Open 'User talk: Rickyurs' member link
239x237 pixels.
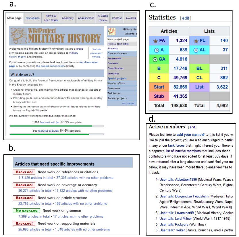[x=174, y=224]
